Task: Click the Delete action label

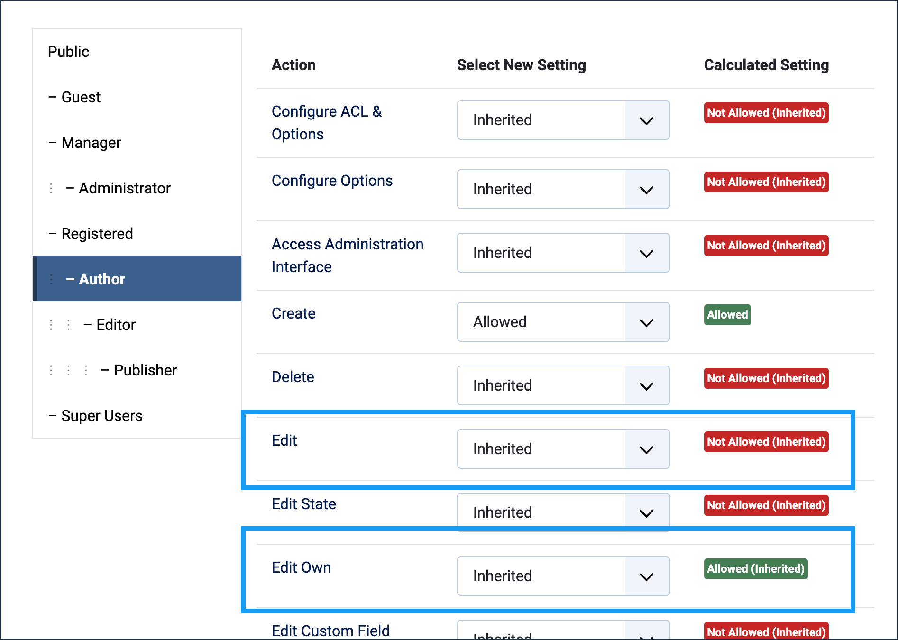Action: pyautogui.click(x=293, y=377)
